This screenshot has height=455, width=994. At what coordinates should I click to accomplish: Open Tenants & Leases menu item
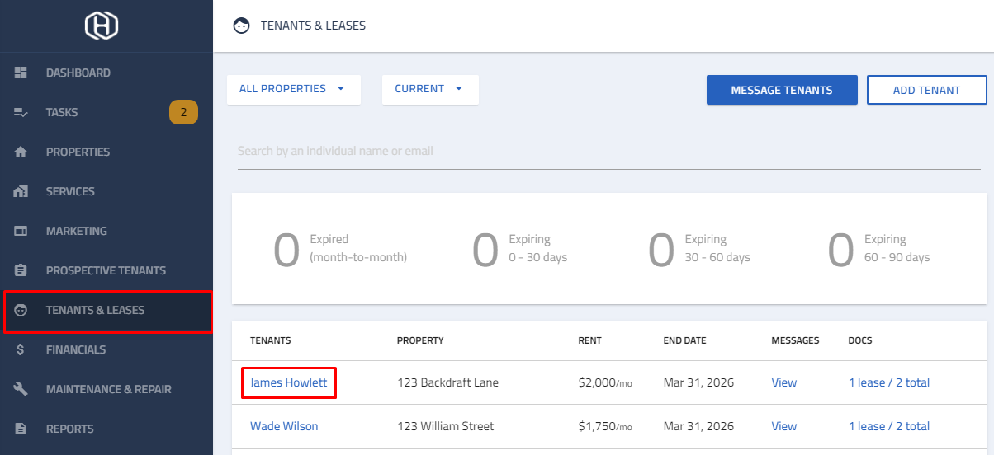pos(107,311)
